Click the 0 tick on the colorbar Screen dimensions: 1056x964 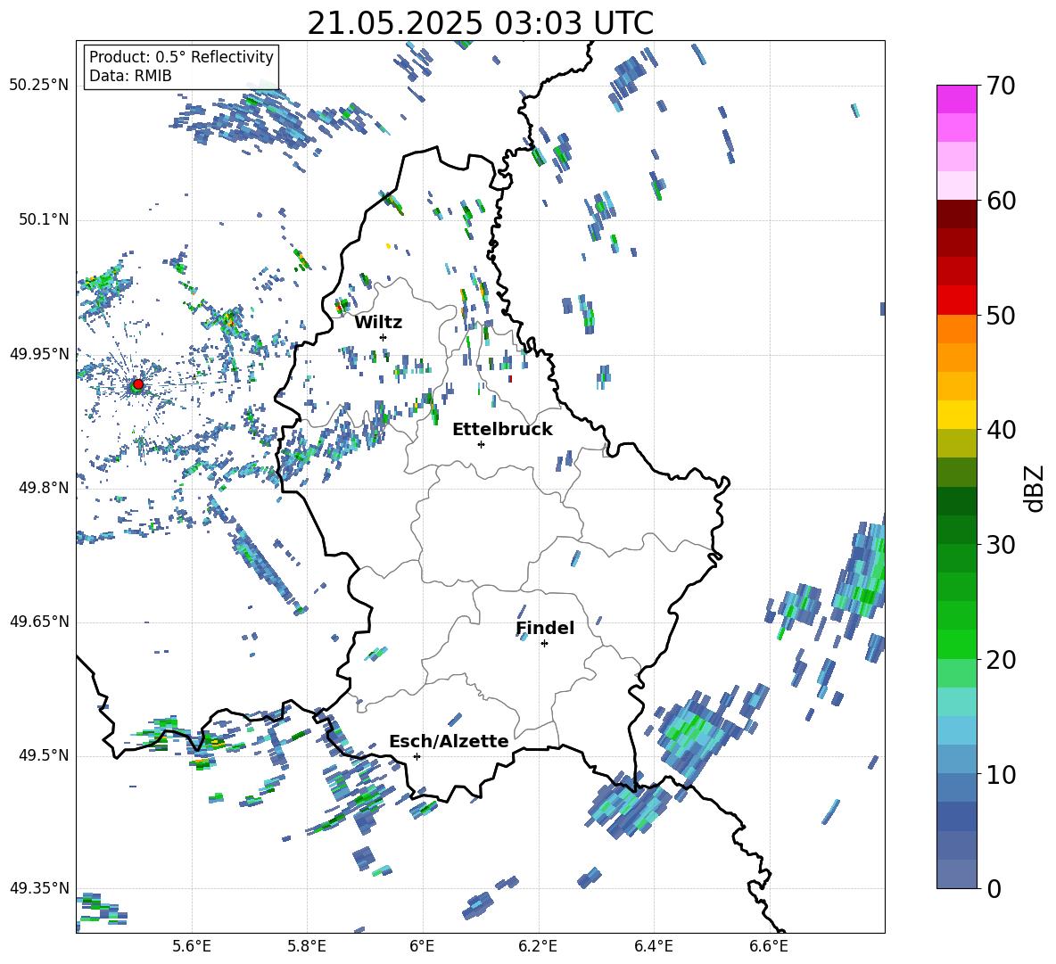[994, 888]
